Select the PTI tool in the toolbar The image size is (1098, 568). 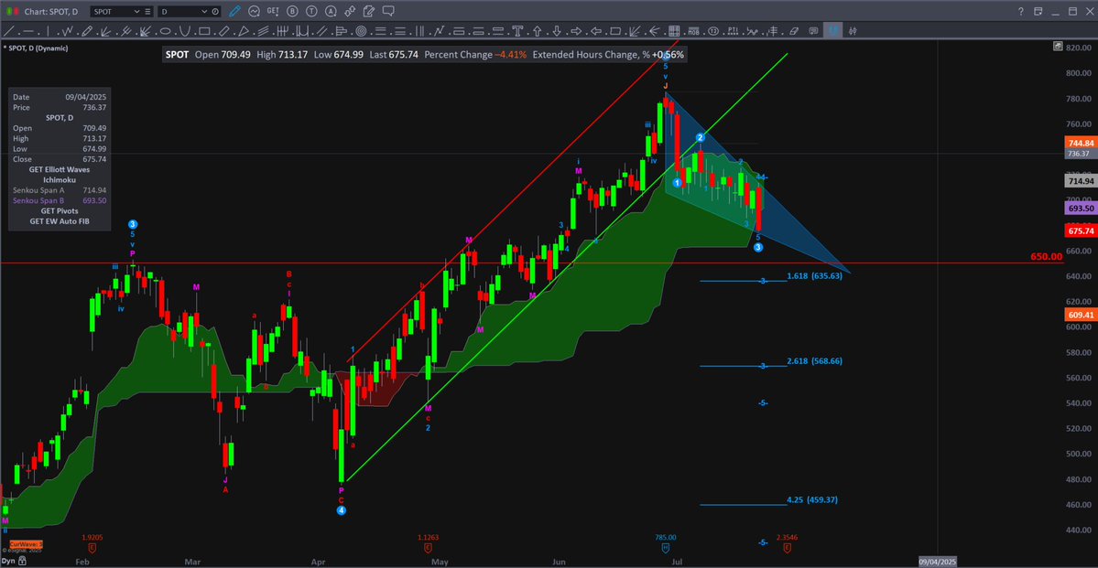tap(733, 31)
